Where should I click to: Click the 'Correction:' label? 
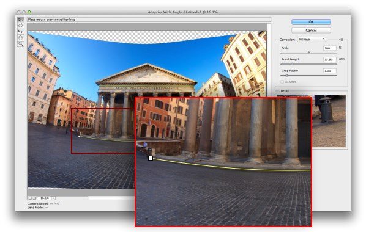(x=287, y=40)
